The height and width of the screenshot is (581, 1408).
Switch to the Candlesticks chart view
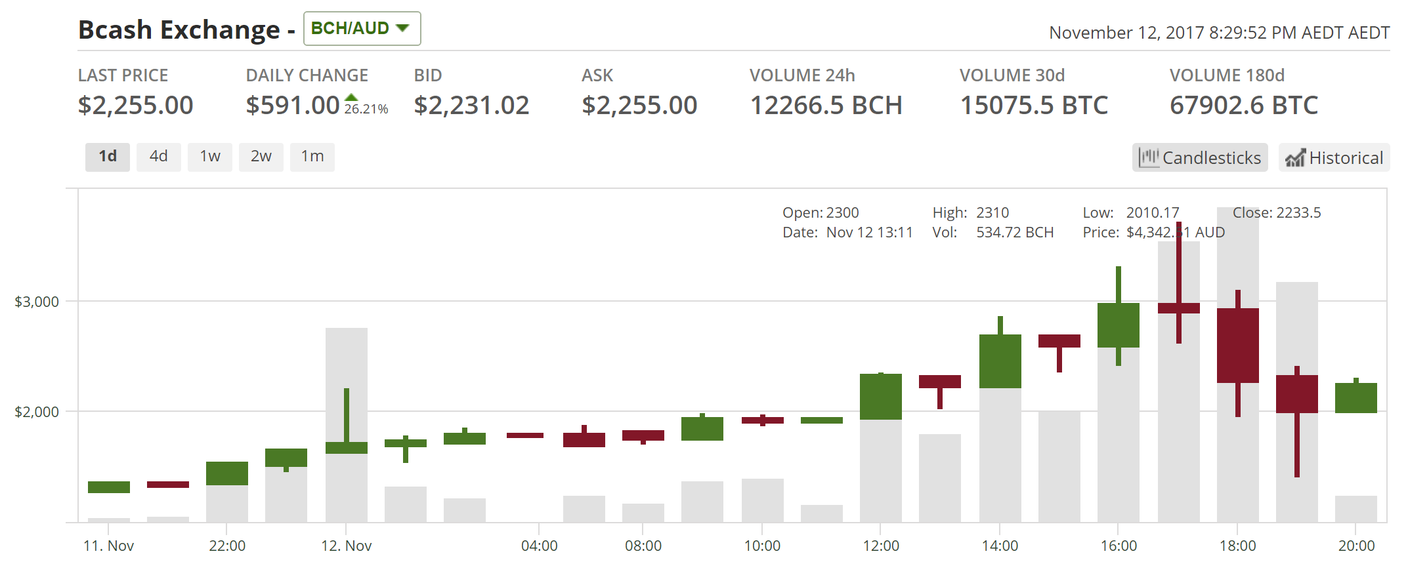1199,158
